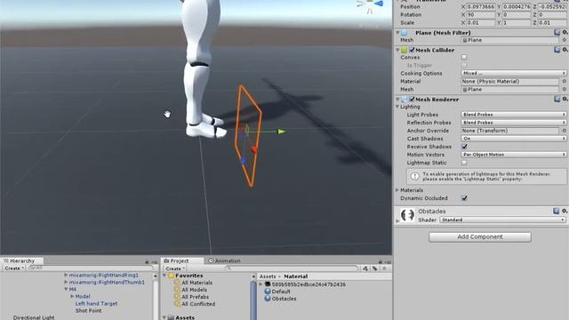569x320 pixels.
Task: Pick Anchor Override via object selector circle
Action: pyautogui.click(x=565, y=131)
